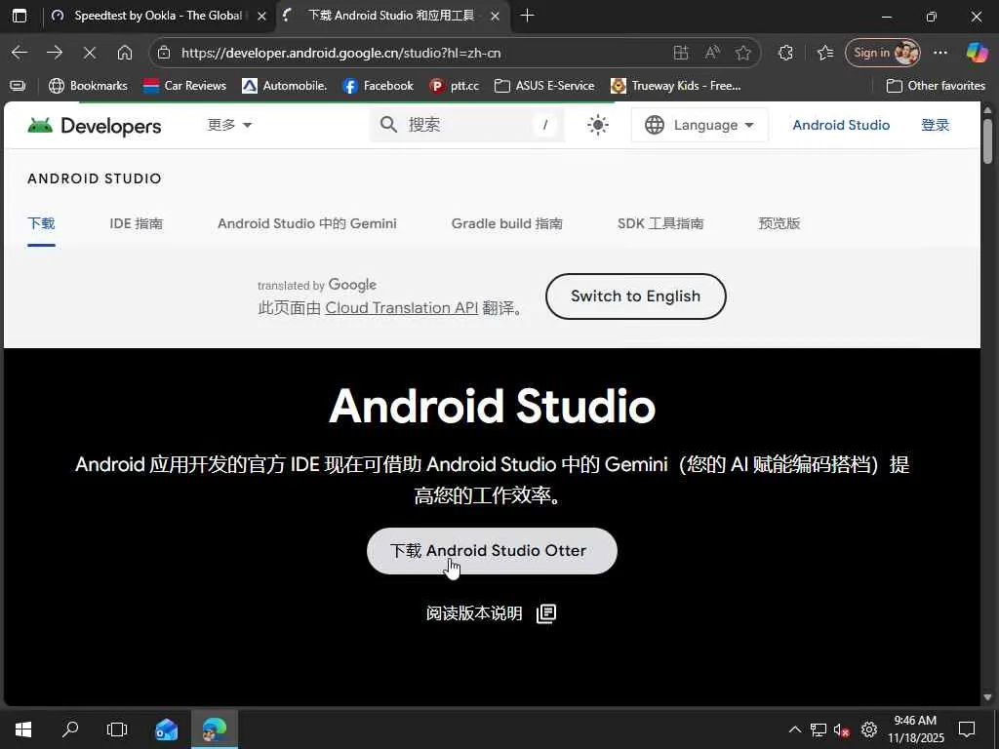The height and width of the screenshot is (749, 999).
Task: Show hidden system tray icons
Action: (x=795, y=729)
